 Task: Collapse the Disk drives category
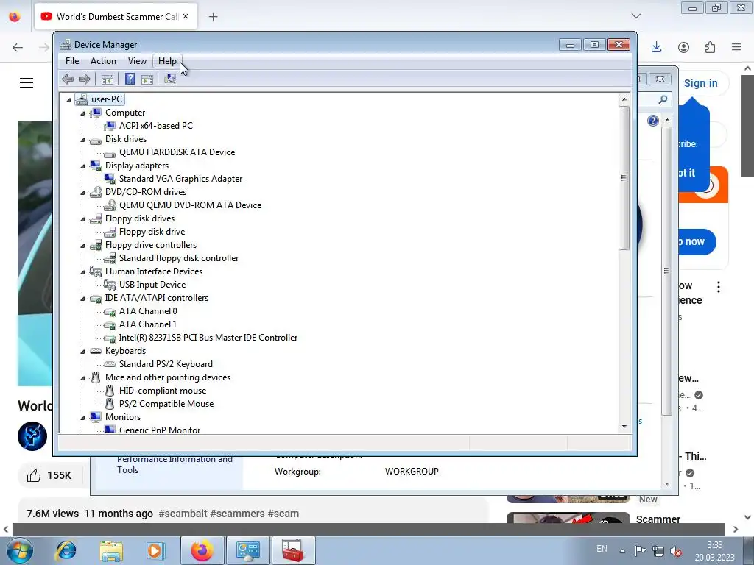coord(82,140)
